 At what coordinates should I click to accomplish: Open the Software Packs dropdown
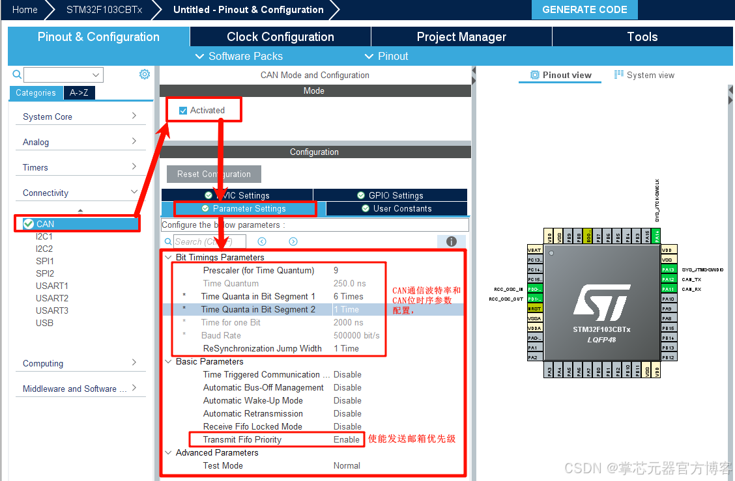coord(239,56)
